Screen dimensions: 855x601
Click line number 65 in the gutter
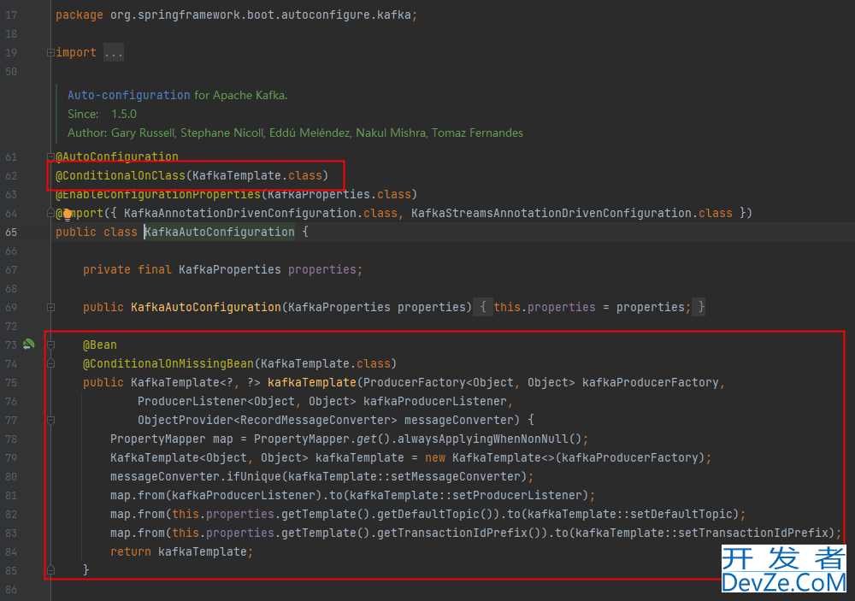tap(11, 232)
